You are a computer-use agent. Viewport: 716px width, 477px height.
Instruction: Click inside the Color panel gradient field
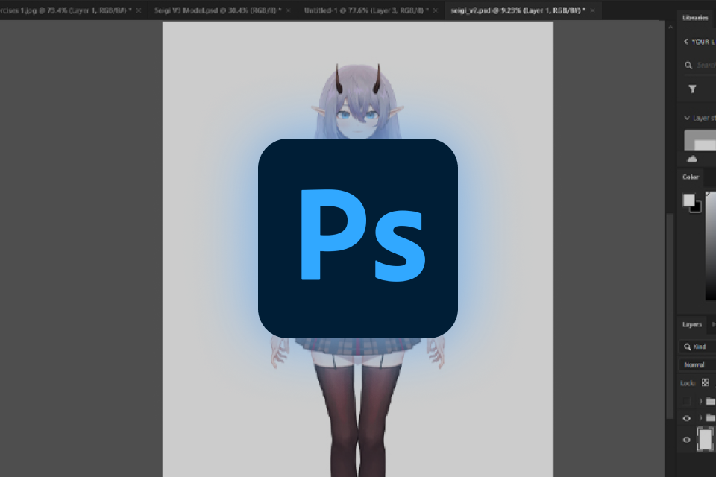711,246
